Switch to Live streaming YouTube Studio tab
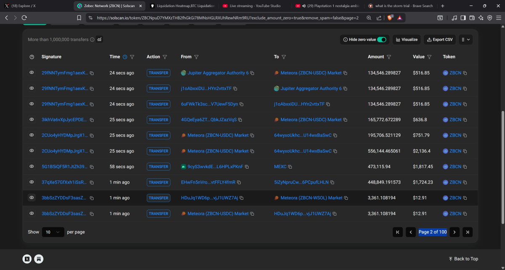The image size is (505, 270). [255, 6]
